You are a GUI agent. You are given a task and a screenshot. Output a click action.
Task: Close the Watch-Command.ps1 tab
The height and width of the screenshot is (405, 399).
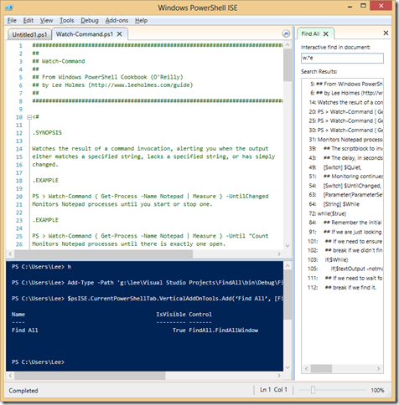(119, 34)
